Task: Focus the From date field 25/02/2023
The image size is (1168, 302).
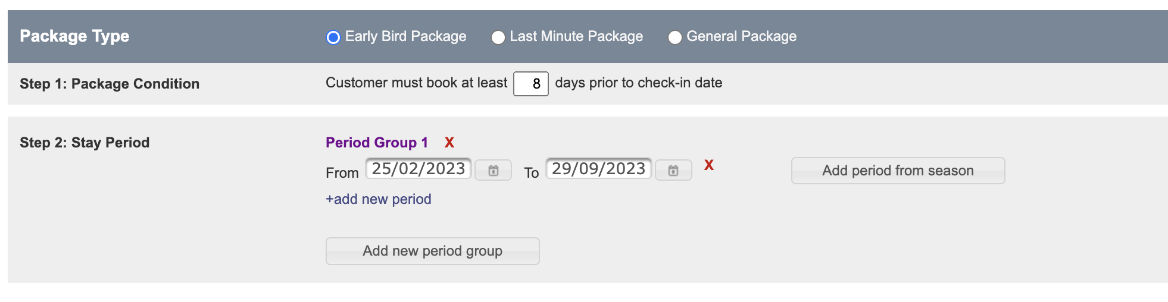Action: pyautogui.click(x=419, y=169)
